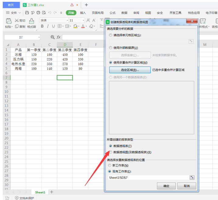
Task: Open the borders dropdown arrow
Action: point(63,26)
